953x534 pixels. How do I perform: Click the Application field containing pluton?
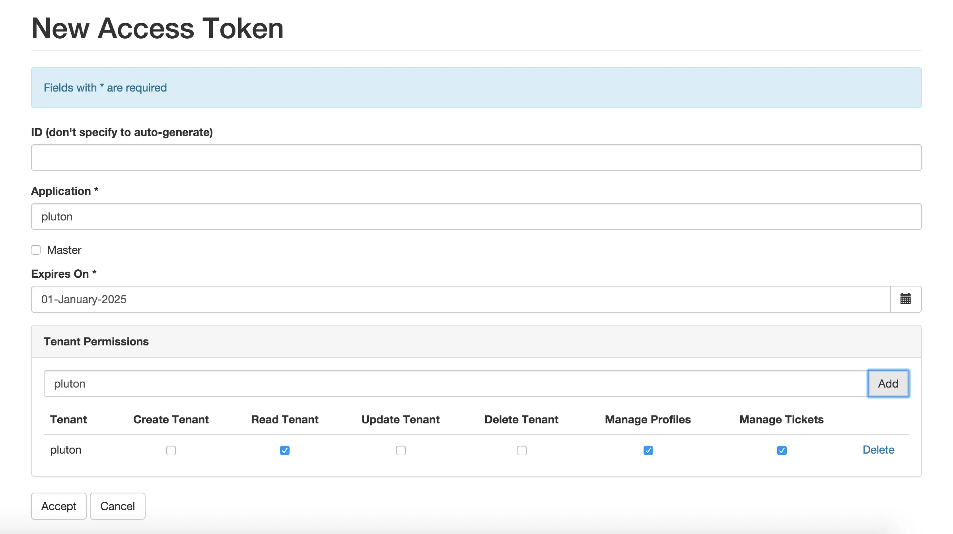click(x=476, y=216)
